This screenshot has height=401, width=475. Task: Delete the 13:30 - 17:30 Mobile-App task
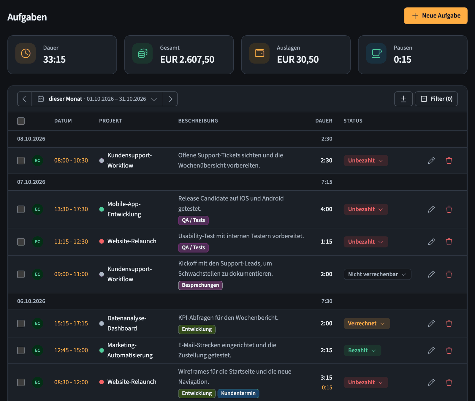tap(449, 209)
